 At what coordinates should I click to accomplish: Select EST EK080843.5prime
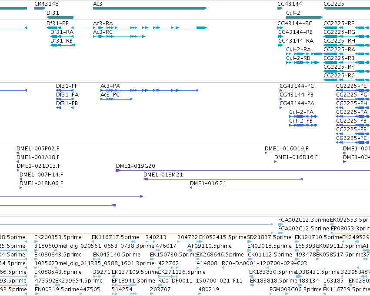pyautogui.click(x=58, y=255)
